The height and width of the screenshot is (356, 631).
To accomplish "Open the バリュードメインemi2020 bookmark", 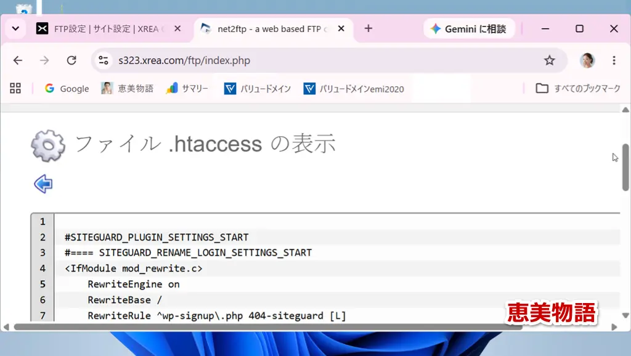I will pyautogui.click(x=354, y=89).
